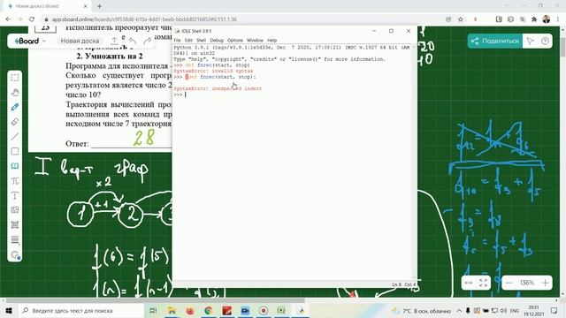Zoom out with the minus button
The image size is (566, 318).
pyautogui.click(x=509, y=283)
